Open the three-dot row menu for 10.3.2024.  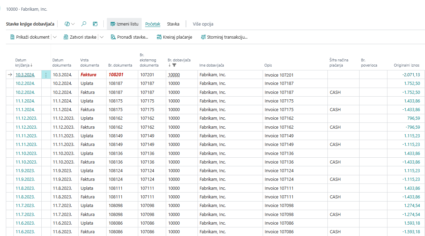(46, 75)
